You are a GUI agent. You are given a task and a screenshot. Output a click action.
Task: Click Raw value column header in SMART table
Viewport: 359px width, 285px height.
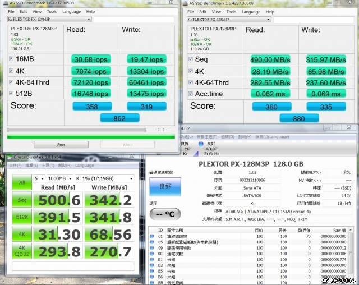point(339,230)
